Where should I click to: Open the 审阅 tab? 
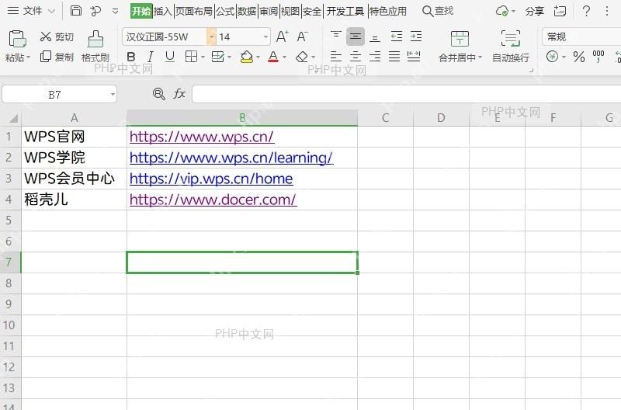point(269,11)
